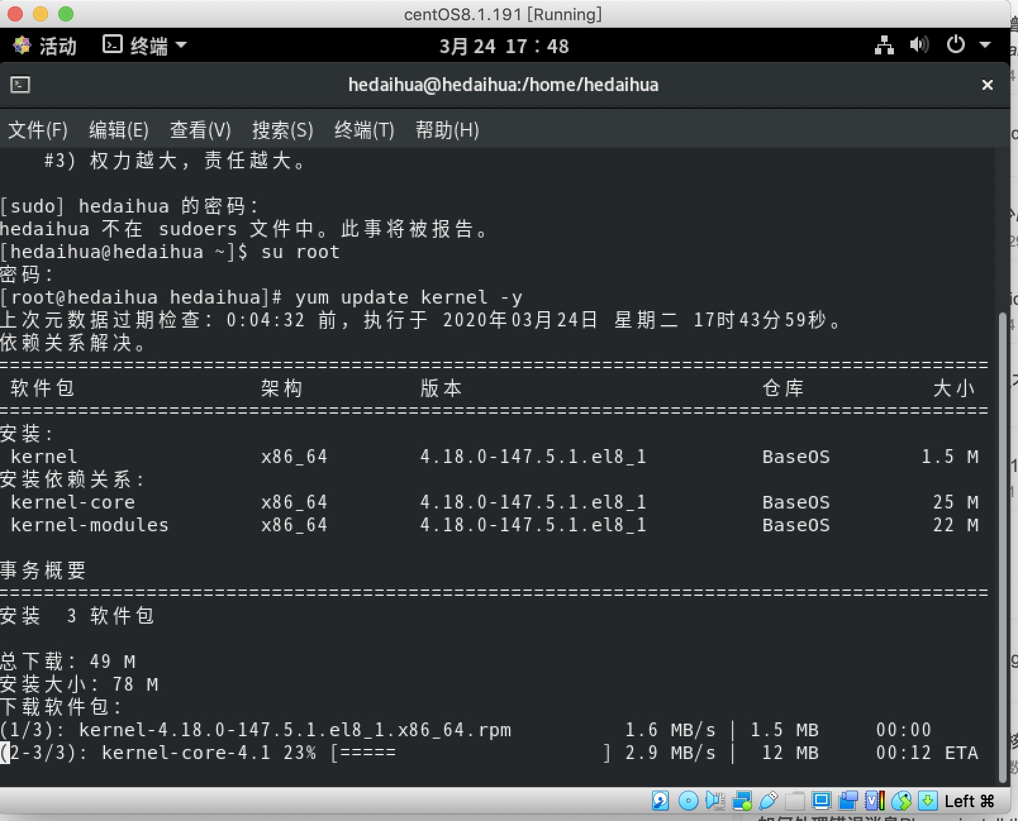The height and width of the screenshot is (821, 1018).
Task: Click the VirtualBox audio settings icon
Action: point(715,801)
